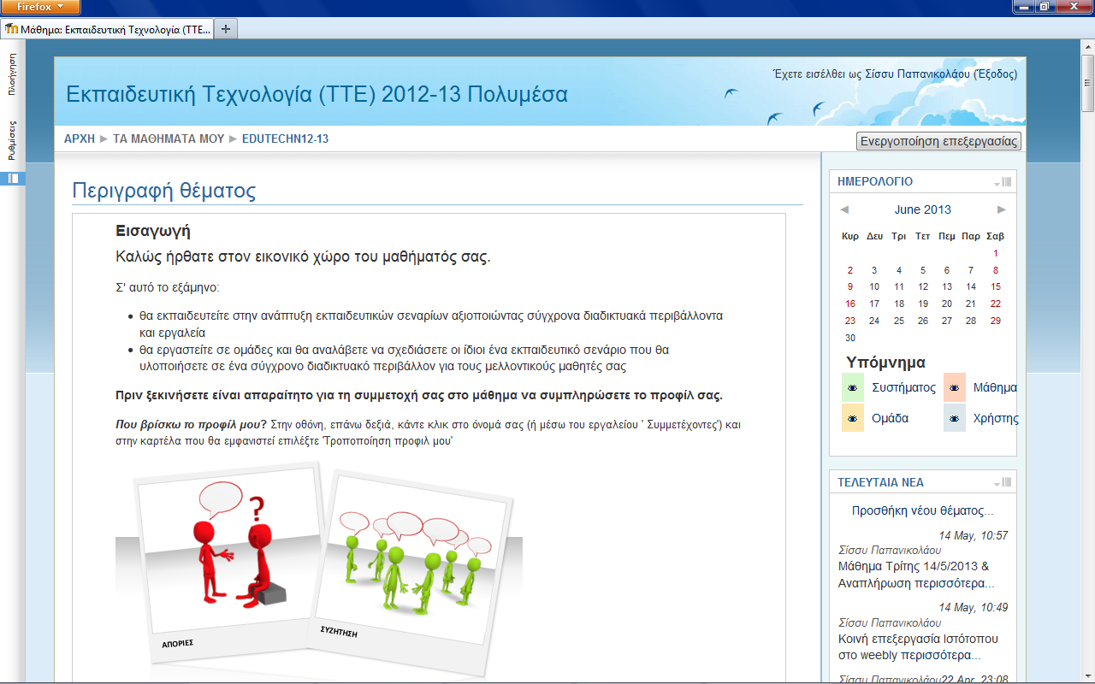Toggle Συστήματος events eye icon
This screenshot has height=684, width=1095.
click(853, 387)
